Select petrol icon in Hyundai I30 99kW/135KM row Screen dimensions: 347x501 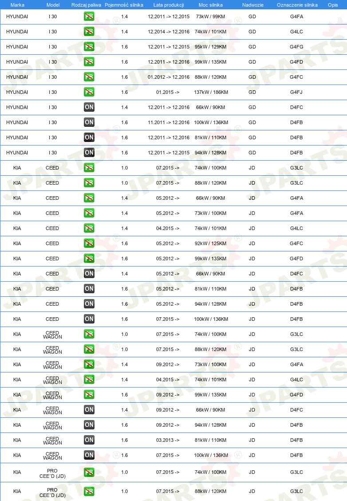click(x=89, y=62)
